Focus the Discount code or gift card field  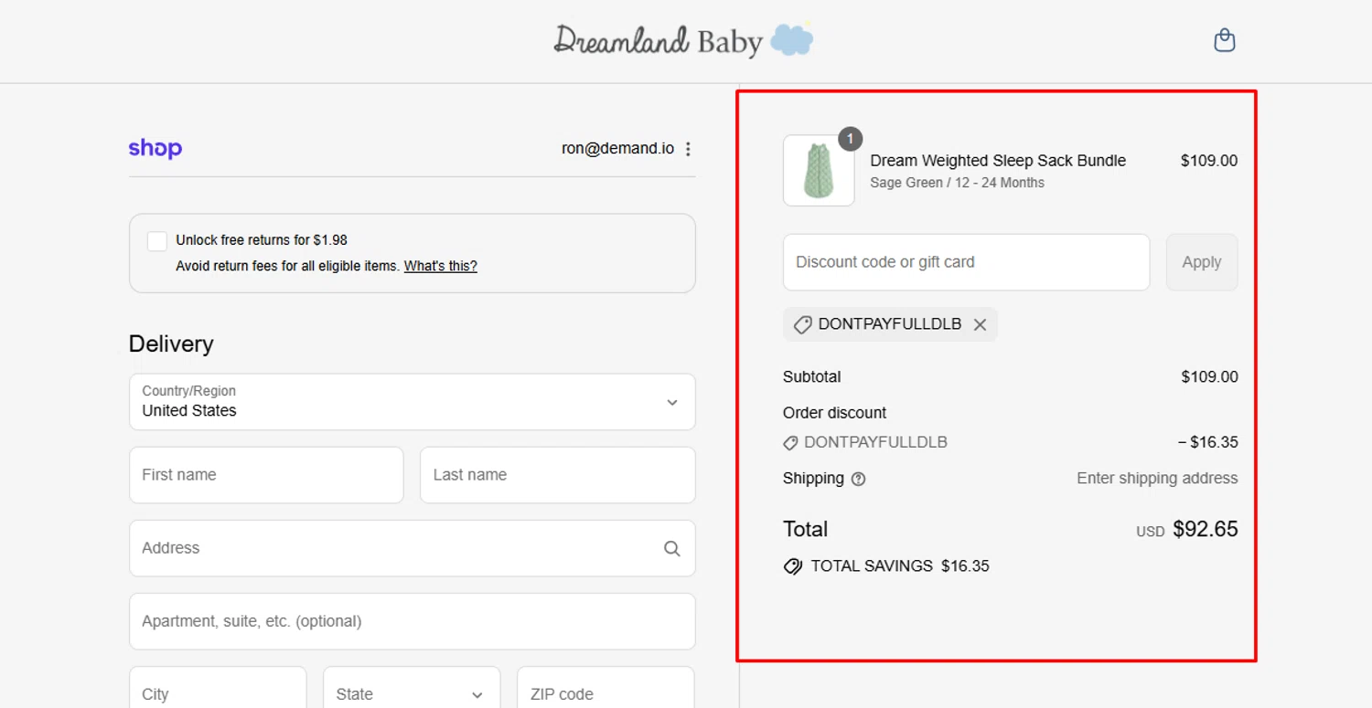click(966, 262)
